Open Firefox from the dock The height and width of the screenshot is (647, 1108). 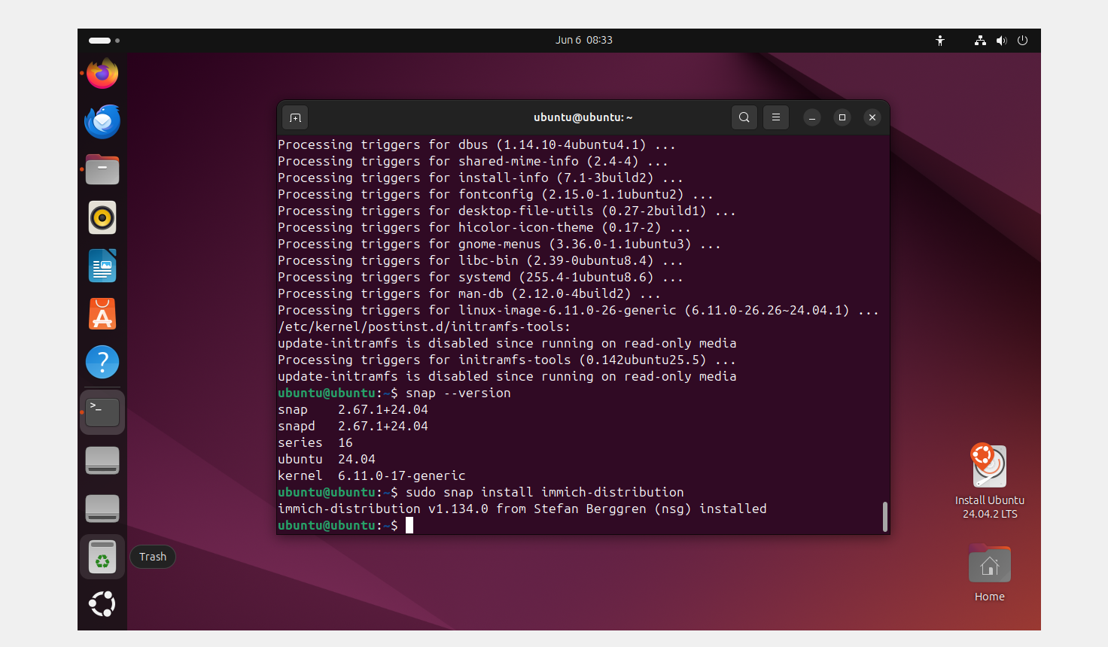(x=102, y=73)
